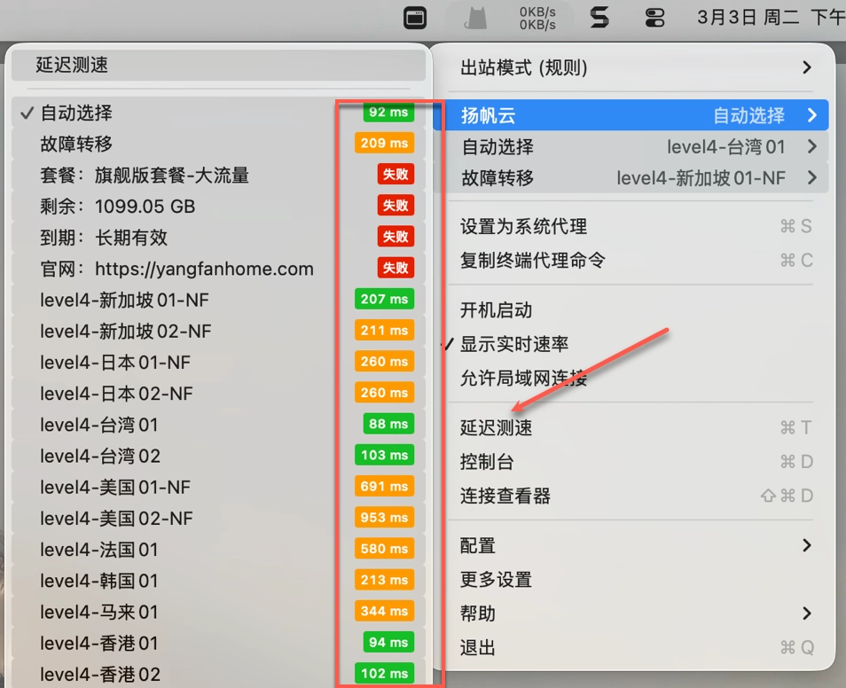Open the window-shaped menu bar icon
This screenshot has height=688, width=846.
415,18
